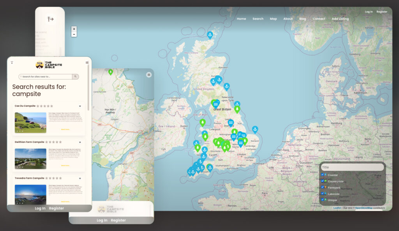Open the hamburger menu in the mobile view
This screenshot has width=399, height=231.
point(87,63)
